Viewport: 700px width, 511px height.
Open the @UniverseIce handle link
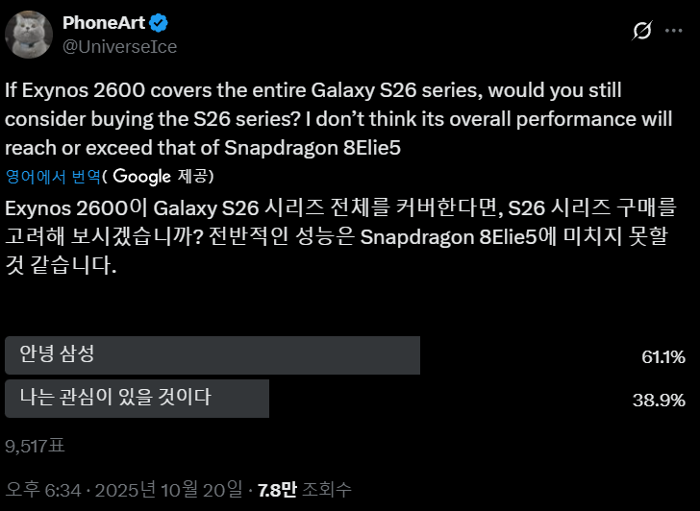119,46
